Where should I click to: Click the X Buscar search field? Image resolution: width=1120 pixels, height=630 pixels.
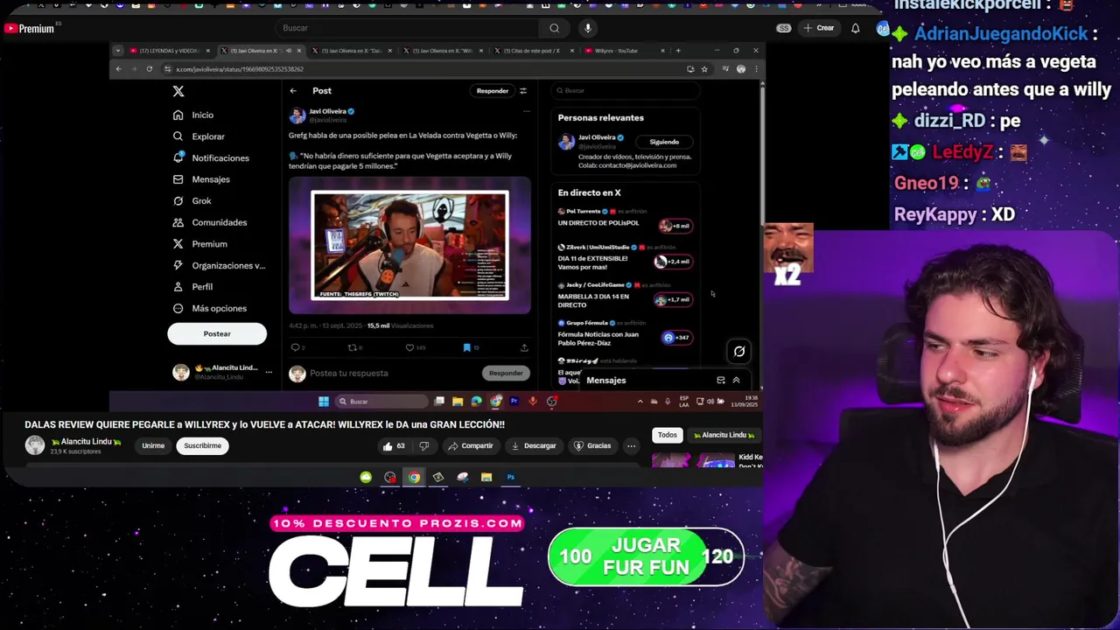coord(626,91)
